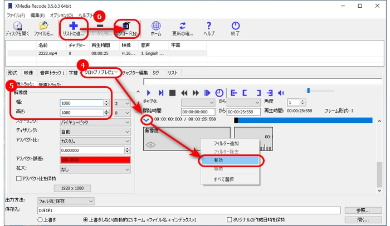The image size is (390, 226).
Task: Click the Open file folder icon
Action: coord(43,26)
